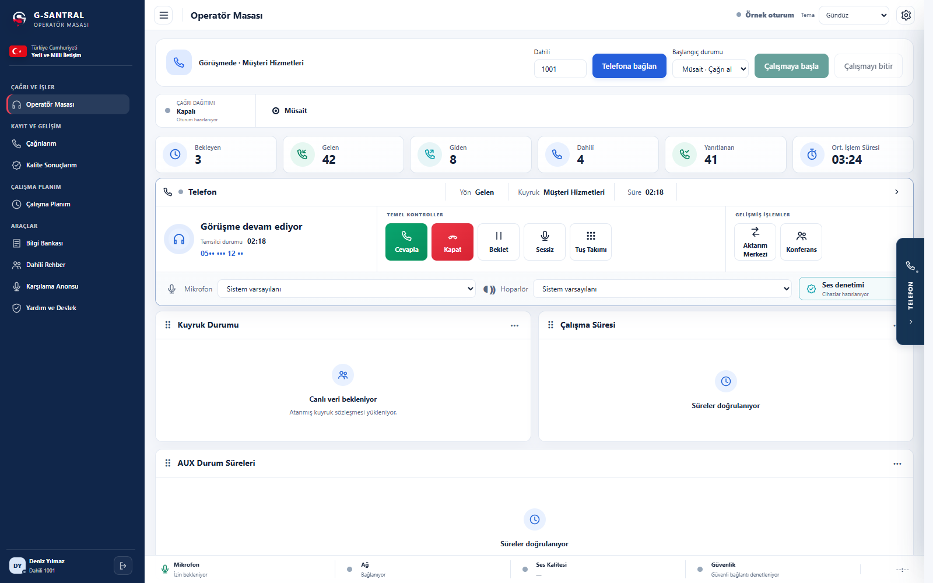Open the Tema Gündüz dropdown
Image resolution: width=933 pixels, height=583 pixels.
click(x=854, y=15)
